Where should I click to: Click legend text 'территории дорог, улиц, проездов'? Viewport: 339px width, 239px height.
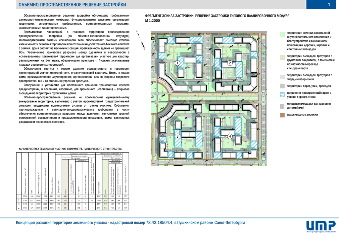tap(309, 86)
